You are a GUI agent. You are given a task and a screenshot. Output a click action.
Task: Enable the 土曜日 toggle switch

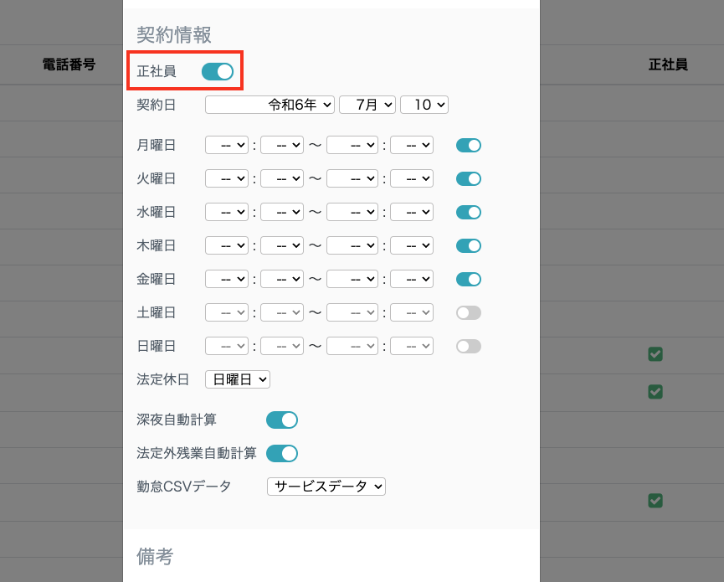[x=468, y=312]
